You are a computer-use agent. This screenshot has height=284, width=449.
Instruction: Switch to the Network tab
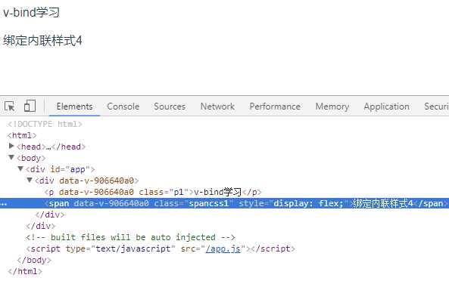click(217, 106)
